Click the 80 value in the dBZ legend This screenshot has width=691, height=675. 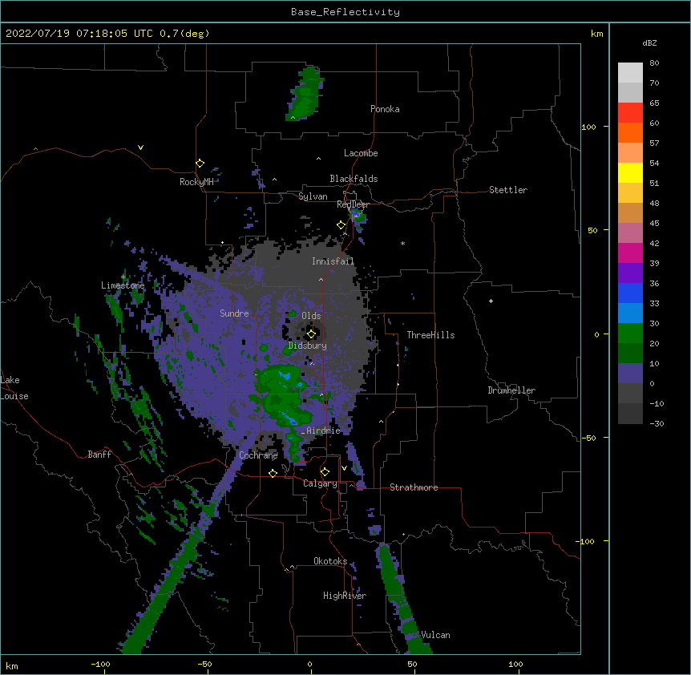654,63
